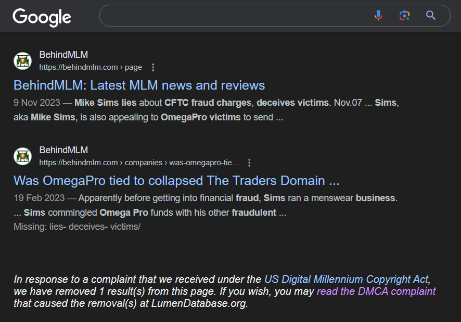The width and height of the screenshot is (461, 322).
Task: Open 'Was OmegaPro tied to collapsed The Traders Domain'
Action: pyautogui.click(x=176, y=181)
